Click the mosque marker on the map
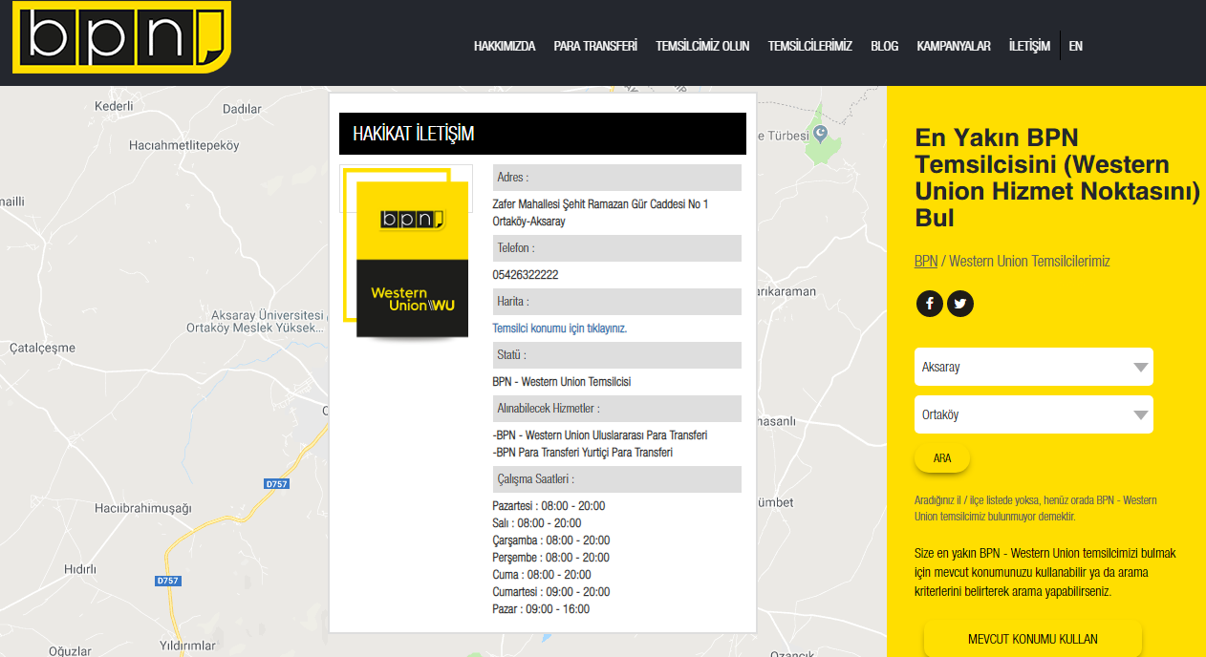This screenshot has height=657, width=1206. 821,134
